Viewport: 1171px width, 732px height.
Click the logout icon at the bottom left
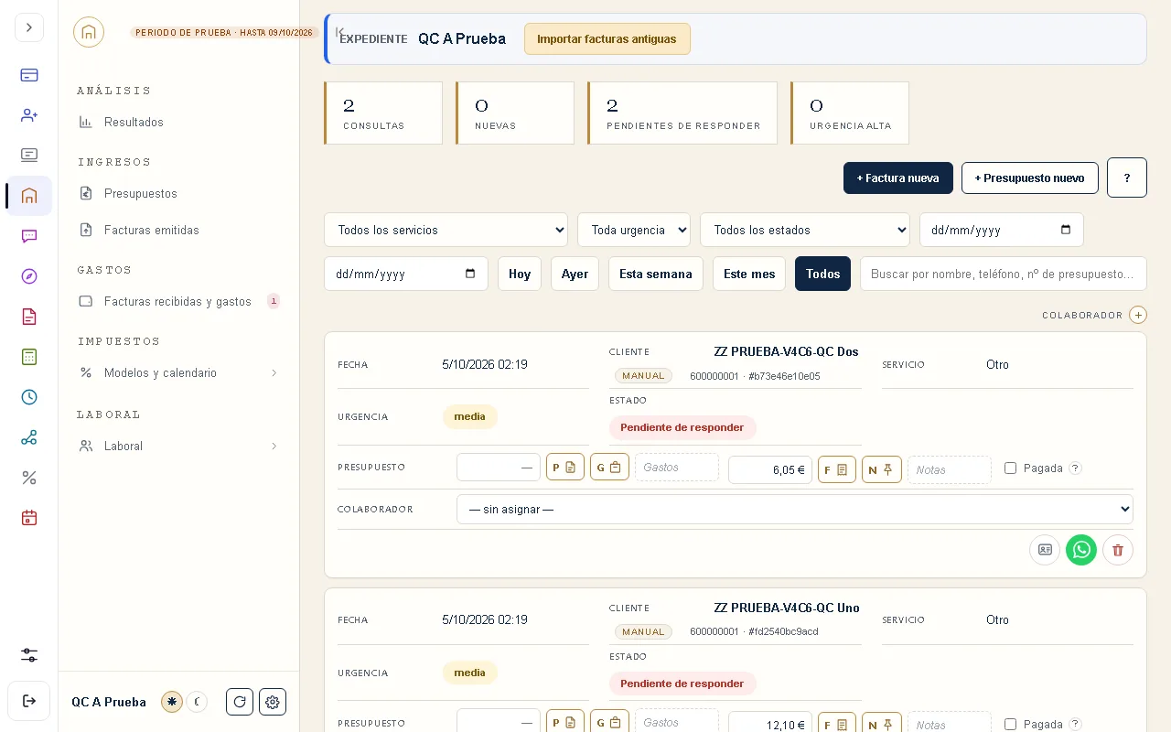[29, 701]
